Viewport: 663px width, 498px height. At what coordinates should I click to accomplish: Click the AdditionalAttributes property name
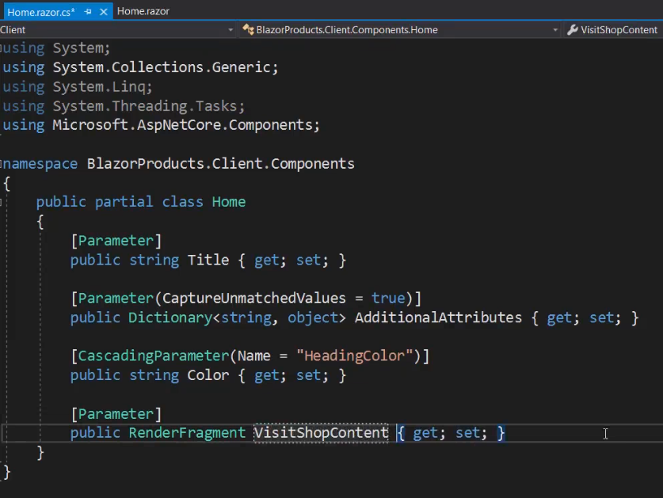click(x=438, y=317)
